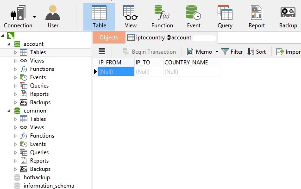
Task: Select the Table toolbar button
Action: [x=99, y=17]
